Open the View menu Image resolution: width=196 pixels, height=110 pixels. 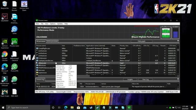[x=47, y=24]
